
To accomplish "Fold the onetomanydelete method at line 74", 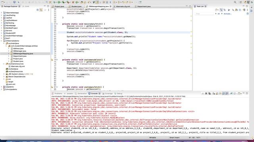I will pyautogui.click(x=57, y=60).
